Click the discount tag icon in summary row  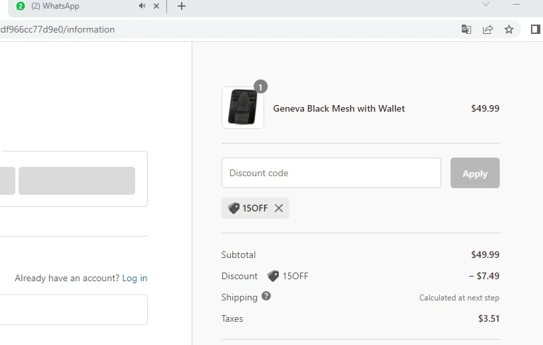point(273,276)
